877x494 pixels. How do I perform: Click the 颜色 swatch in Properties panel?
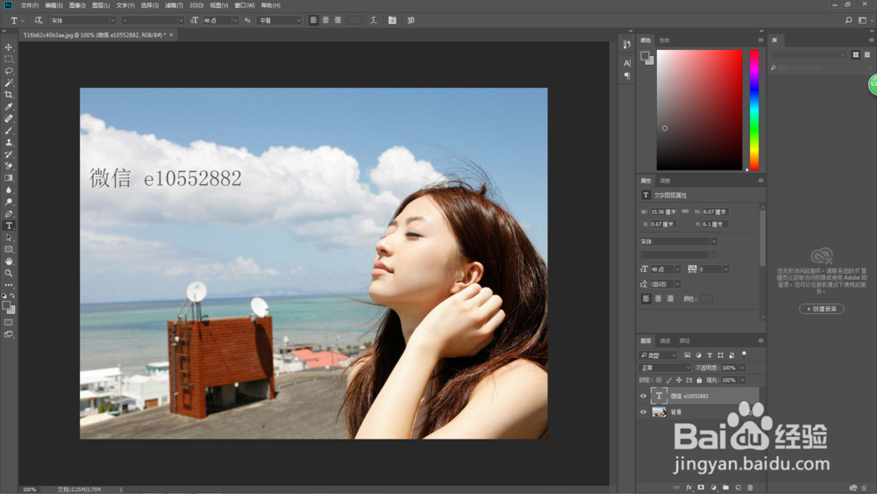[706, 298]
